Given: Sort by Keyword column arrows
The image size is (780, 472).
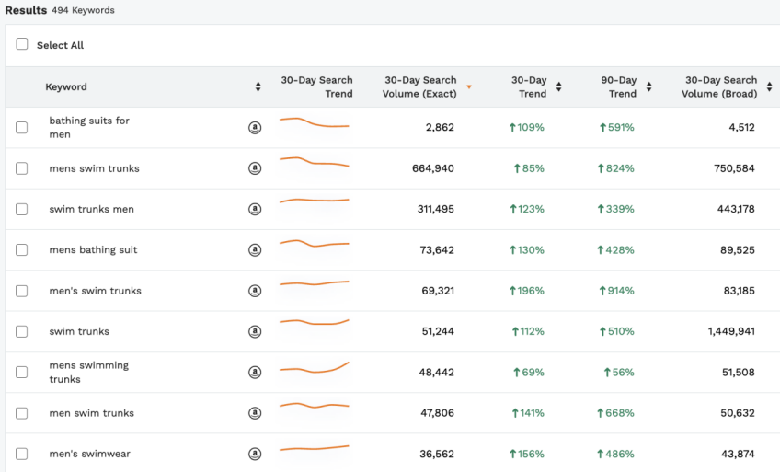Looking at the screenshot, I should pyautogui.click(x=258, y=87).
